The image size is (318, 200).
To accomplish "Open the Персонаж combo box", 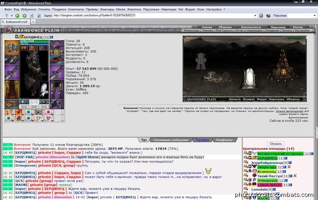I will 302,15.
